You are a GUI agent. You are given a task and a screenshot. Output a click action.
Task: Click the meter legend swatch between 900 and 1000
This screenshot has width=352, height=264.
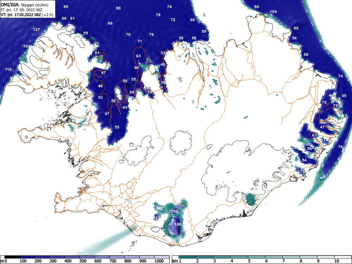pos(147,257)
